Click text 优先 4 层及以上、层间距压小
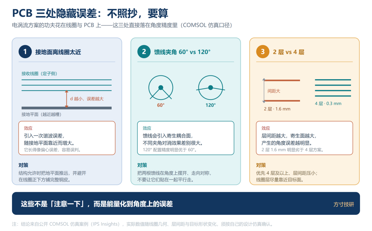Screen dimensions: 372x231 click(287, 173)
